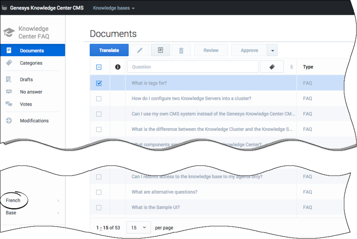This screenshot has height=239, width=357.
Task: Open Modifications in the sidebar
Action: point(34,121)
